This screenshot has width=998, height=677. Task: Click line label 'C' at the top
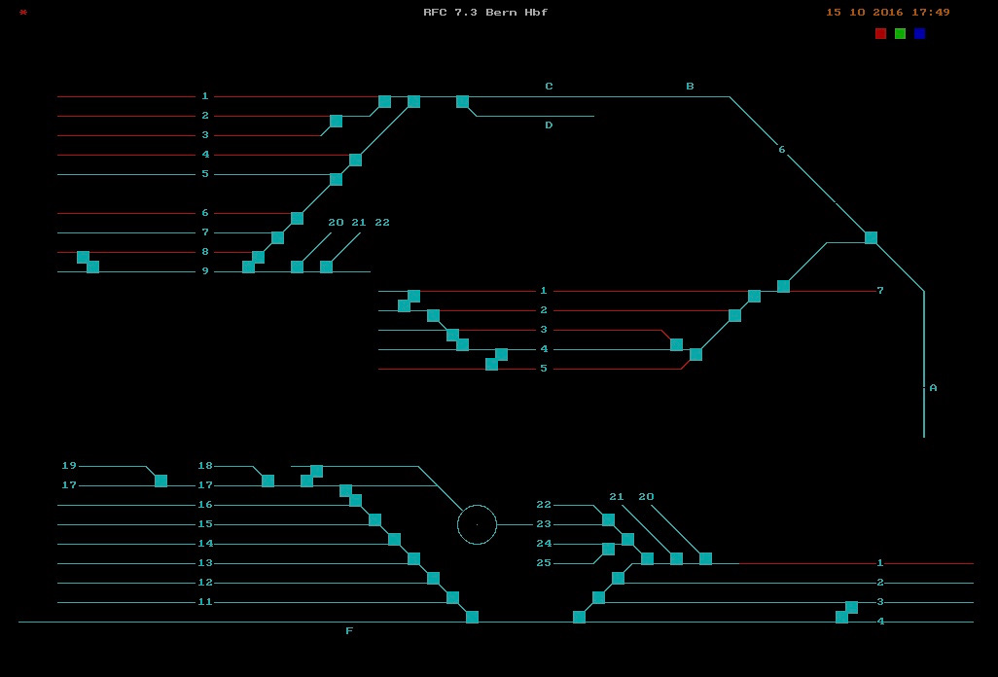(x=550, y=86)
